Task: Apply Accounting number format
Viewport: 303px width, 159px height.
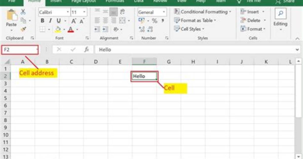Action: (x=141, y=20)
